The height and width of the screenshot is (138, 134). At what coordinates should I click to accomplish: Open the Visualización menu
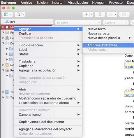coord(78,3)
